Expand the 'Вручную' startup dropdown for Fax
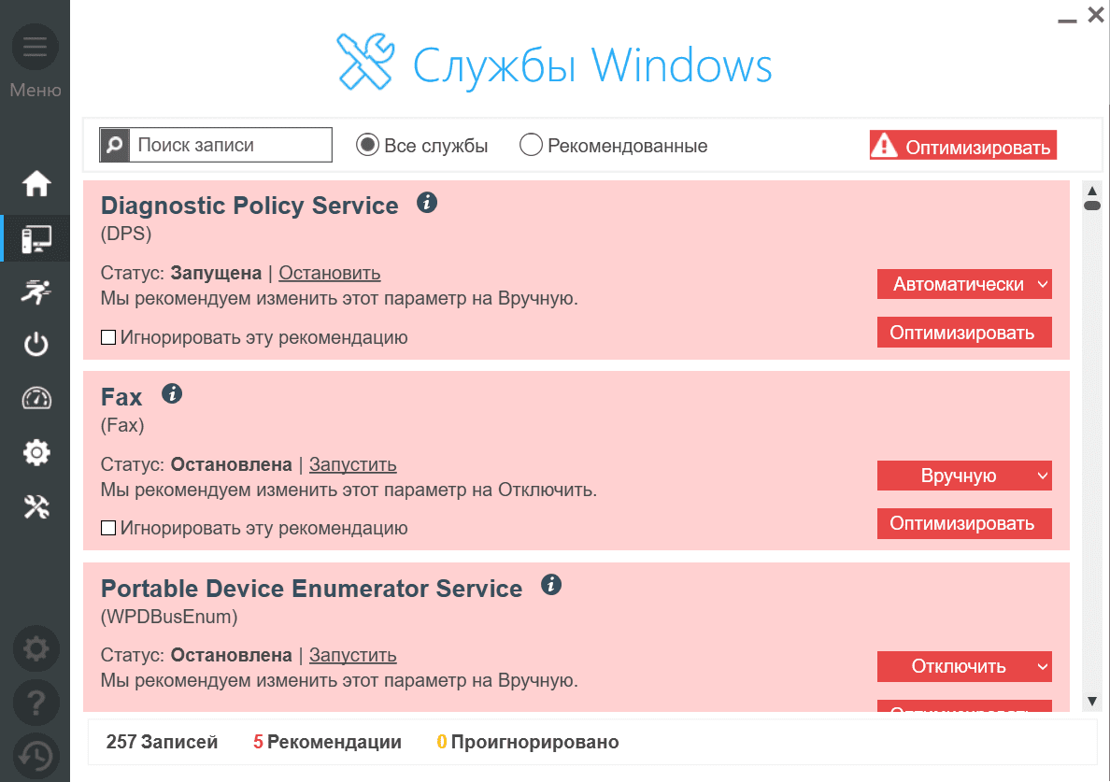The width and height of the screenshot is (1110, 782). (964, 476)
